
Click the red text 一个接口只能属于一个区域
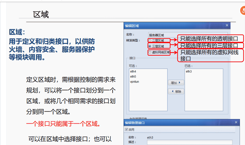(63, 124)
